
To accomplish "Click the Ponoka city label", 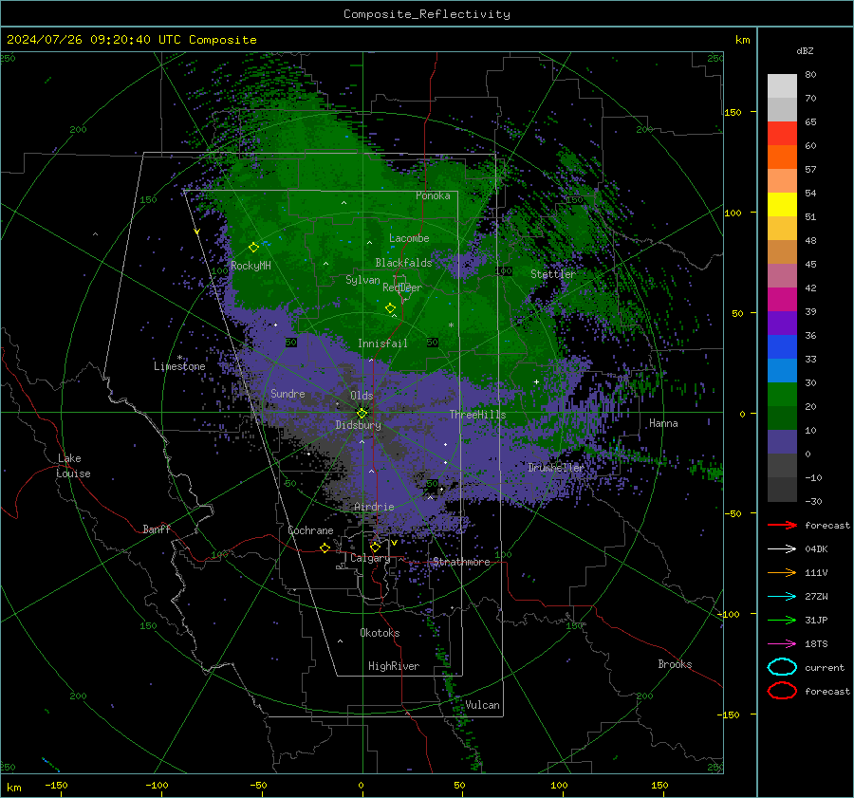I will point(433,195).
